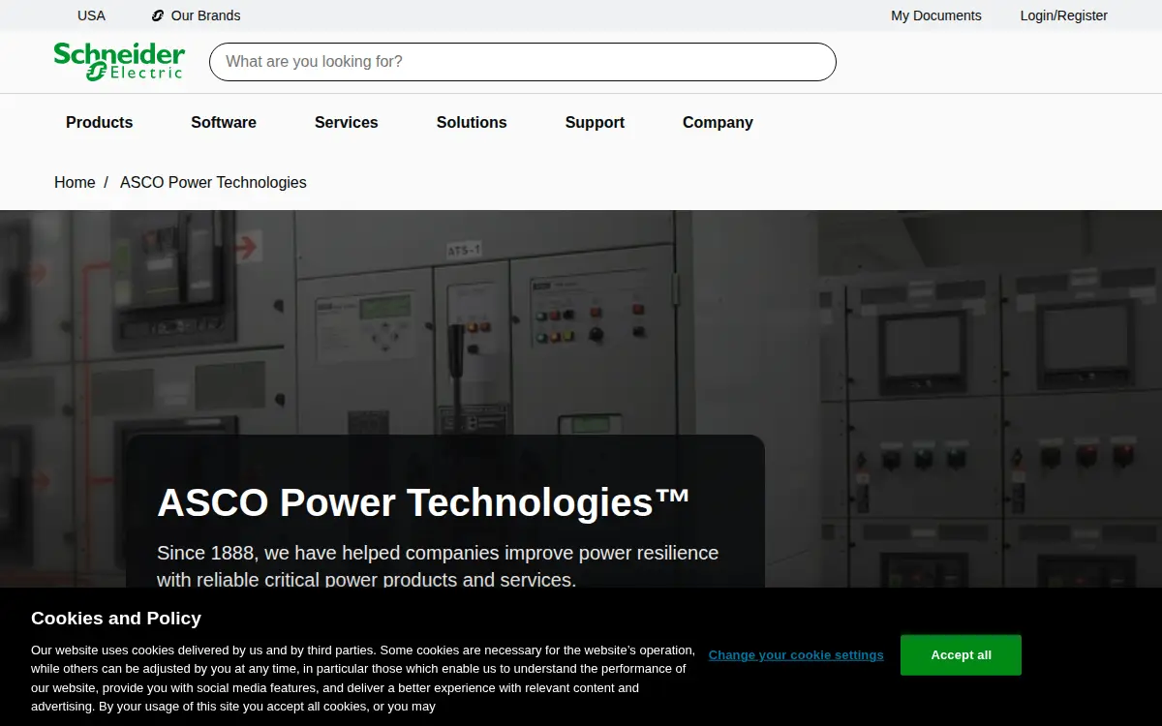The image size is (1162, 726).
Task: Open the Solutions menu
Action: coord(472,123)
